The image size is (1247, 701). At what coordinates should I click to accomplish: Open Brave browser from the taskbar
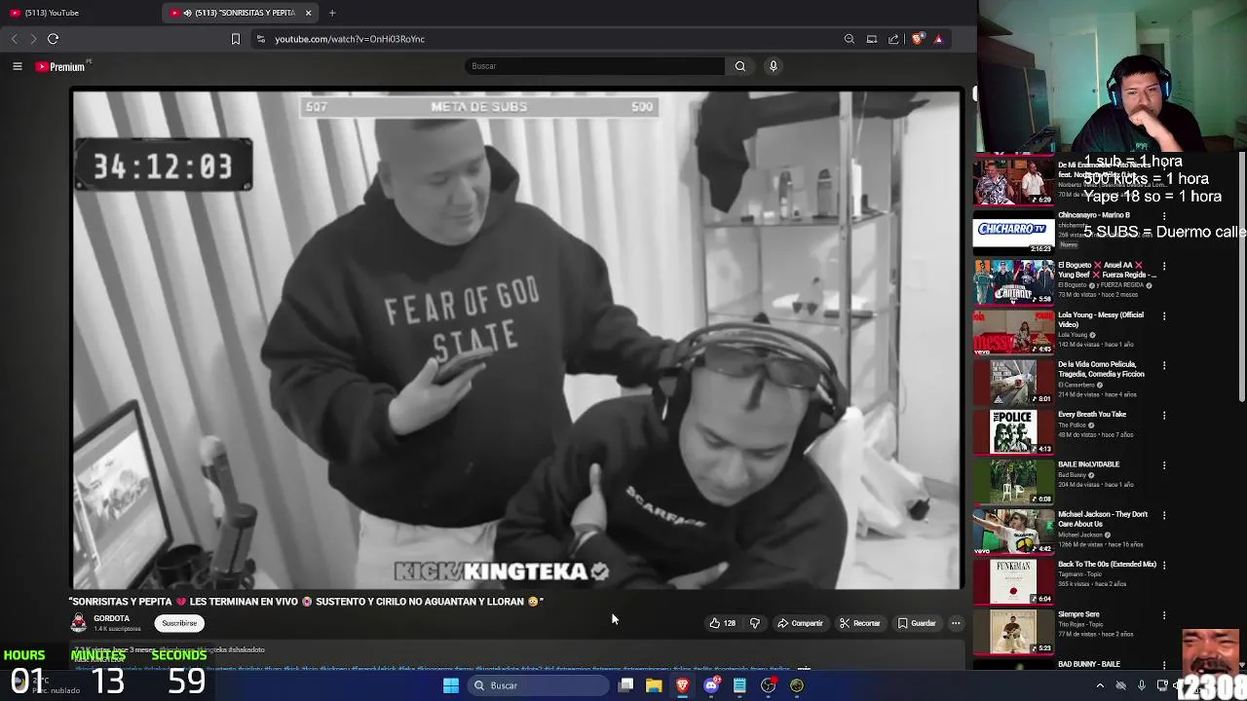pos(683,685)
